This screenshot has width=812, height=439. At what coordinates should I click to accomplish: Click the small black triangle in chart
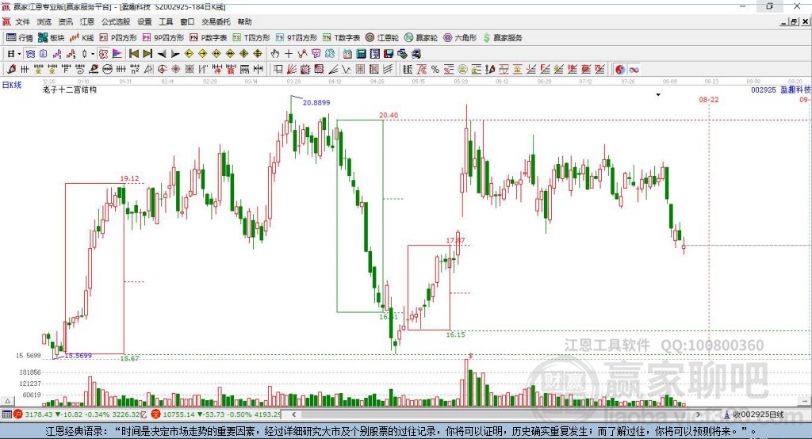point(658,95)
